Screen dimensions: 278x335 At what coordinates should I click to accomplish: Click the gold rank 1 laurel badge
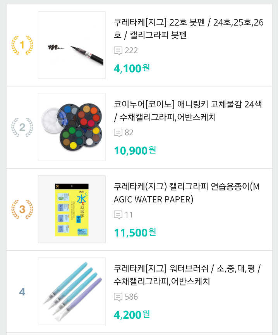(x=22, y=45)
